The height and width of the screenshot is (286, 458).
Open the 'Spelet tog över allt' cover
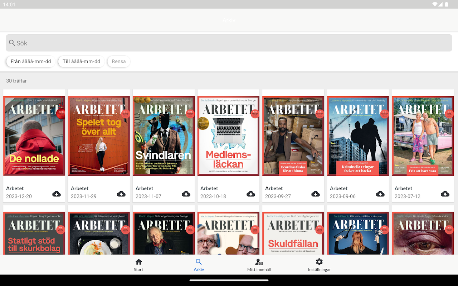click(x=99, y=136)
